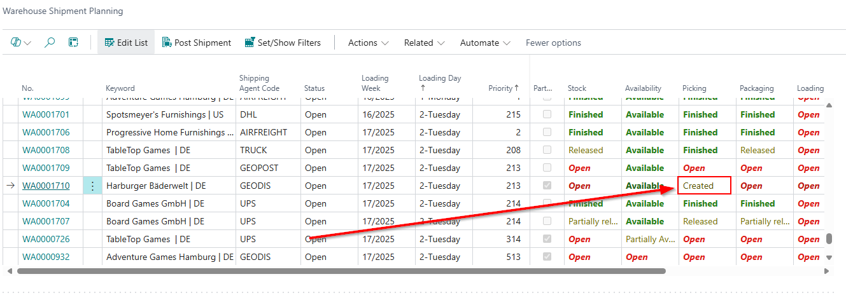Toggle the Partial checkbox for WA0001710
Image resolution: width=846 pixels, height=307 pixels.
(547, 186)
